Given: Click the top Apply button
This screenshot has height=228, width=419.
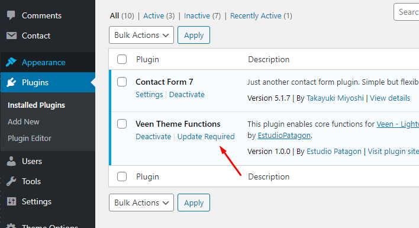Looking at the screenshot, I should [194, 35].
